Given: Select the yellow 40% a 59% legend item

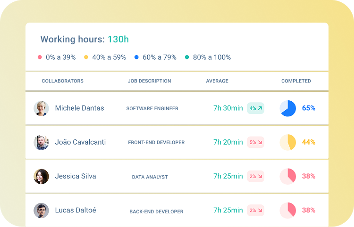Looking at the screenshot, I should coord(105,57).
